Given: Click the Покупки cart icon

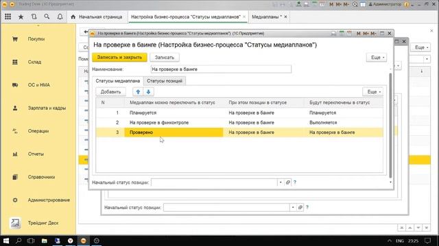Looking at the screenshot, I should pyautogui.click(x=15, y=39).
